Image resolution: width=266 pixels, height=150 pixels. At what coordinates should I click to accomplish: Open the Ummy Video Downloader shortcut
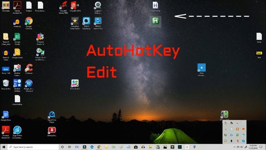pos(52,132)
